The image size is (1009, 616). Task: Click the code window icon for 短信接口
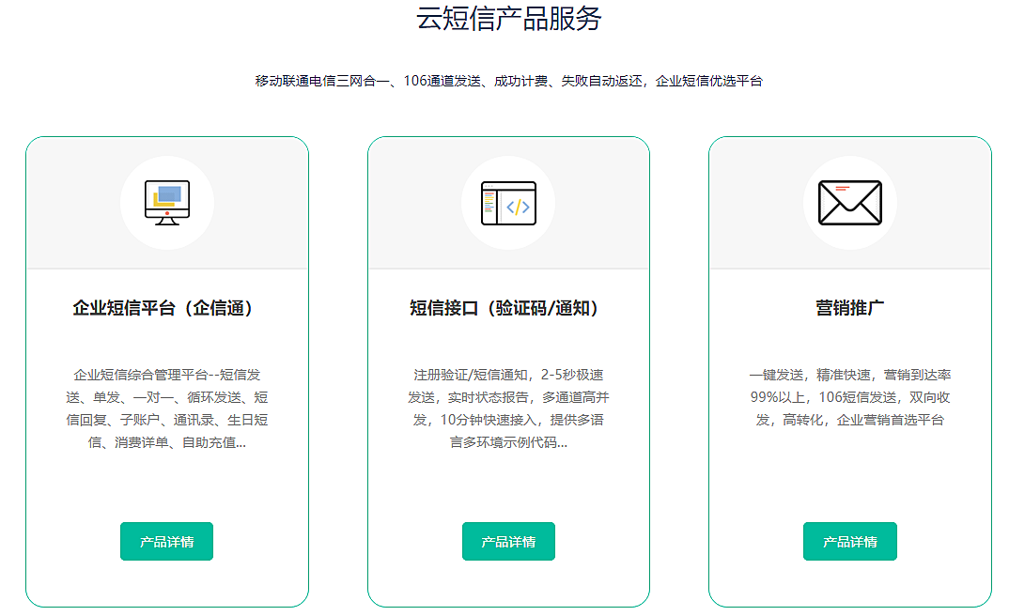coord(508,203)
